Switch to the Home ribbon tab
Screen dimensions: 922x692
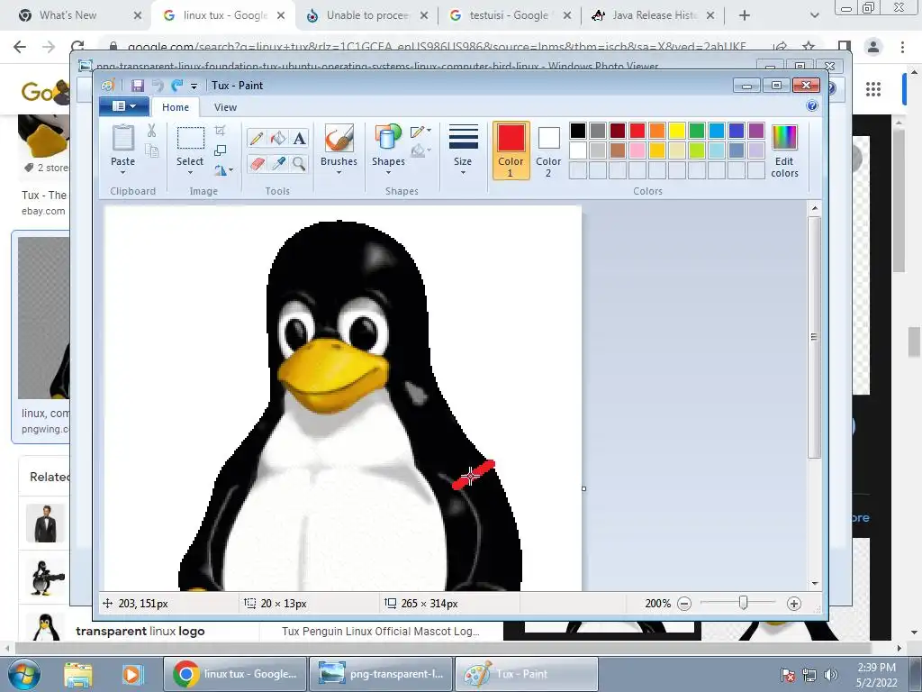click(176, 107)
